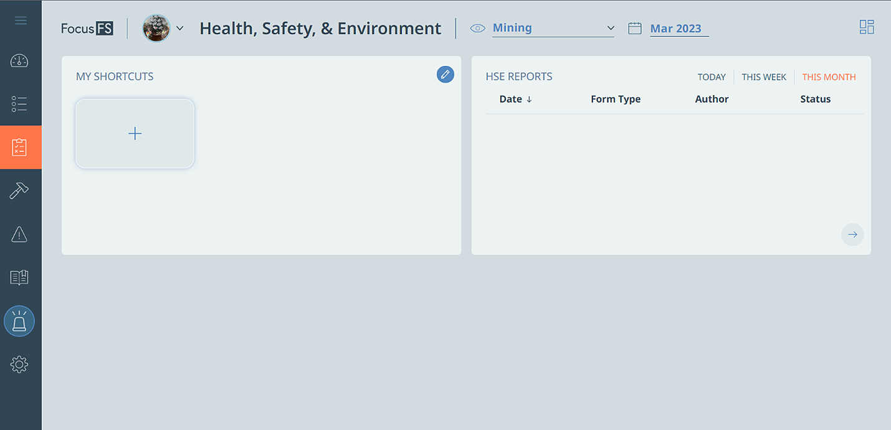Image resolution: width=891 pixels, height=430 pixels.
Task: Toggle the eye view icon
Action: point(477,28)
